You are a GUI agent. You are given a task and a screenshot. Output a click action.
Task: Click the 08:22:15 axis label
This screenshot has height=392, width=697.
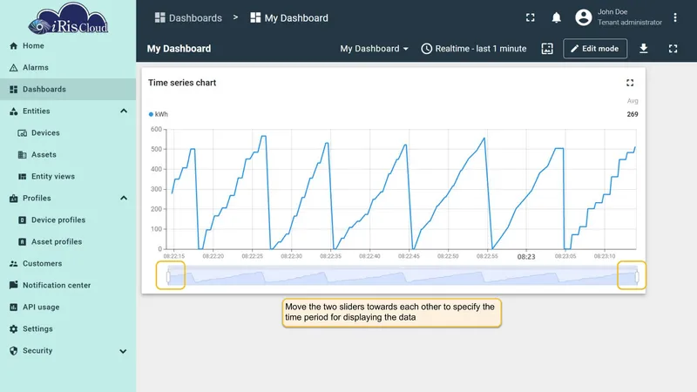pos(173,256)
